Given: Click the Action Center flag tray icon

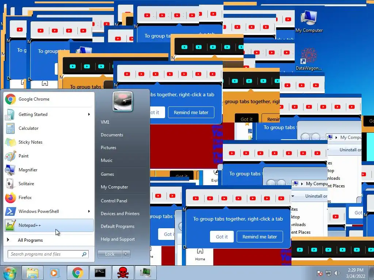Looking at the screenshot, I should click(x=320, y=273).
